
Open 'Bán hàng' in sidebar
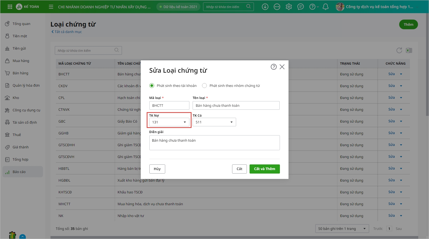[20, 73]
